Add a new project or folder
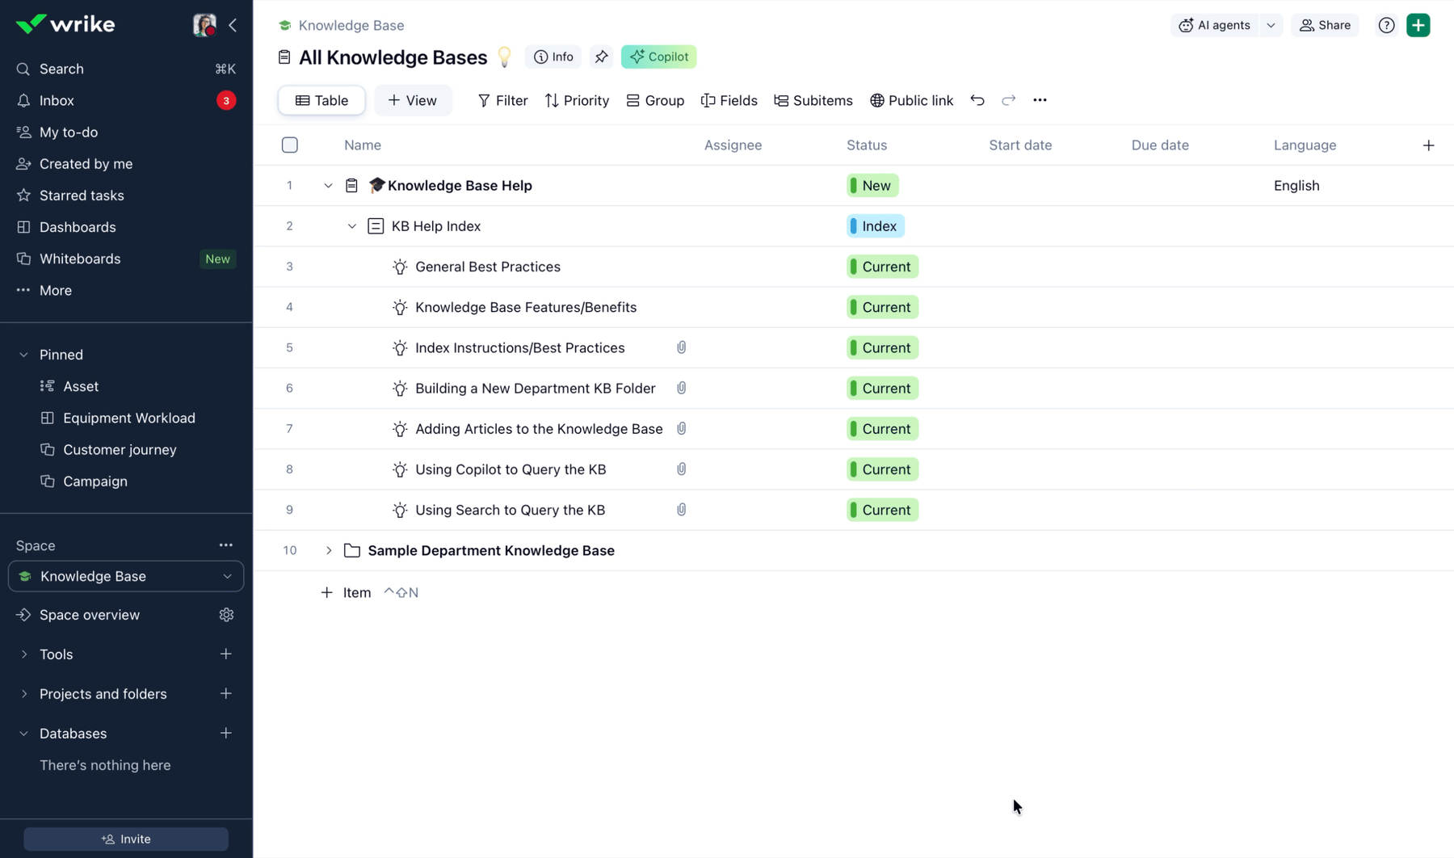Viewport: 1454px width, 858px height. point(226,693)
